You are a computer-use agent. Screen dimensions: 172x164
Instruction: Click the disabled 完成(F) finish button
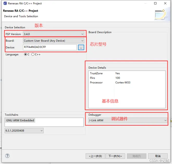click(137, 156)
